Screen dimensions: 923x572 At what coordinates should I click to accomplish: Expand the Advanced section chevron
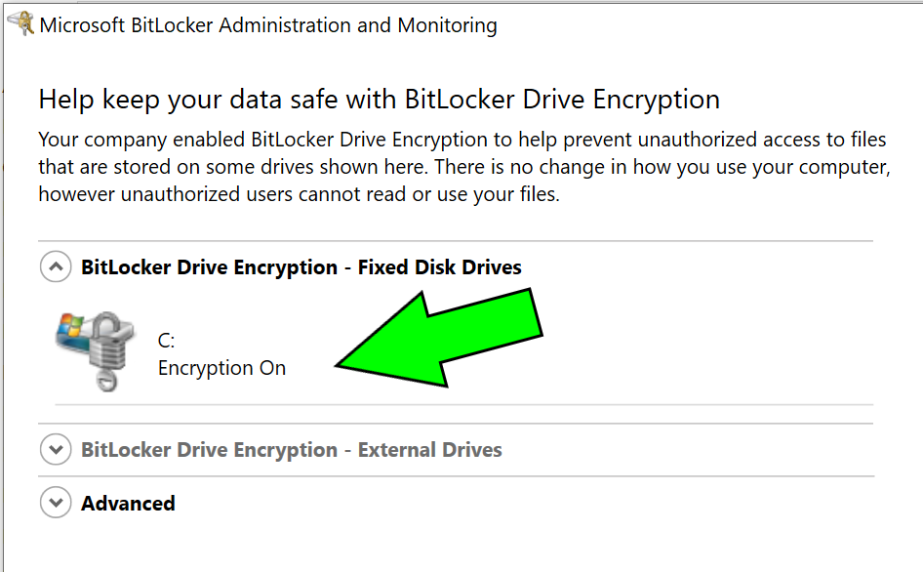pos(56,503)
